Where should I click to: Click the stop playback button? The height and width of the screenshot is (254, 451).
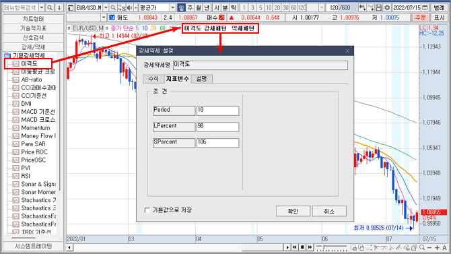(x=302, y=247)
